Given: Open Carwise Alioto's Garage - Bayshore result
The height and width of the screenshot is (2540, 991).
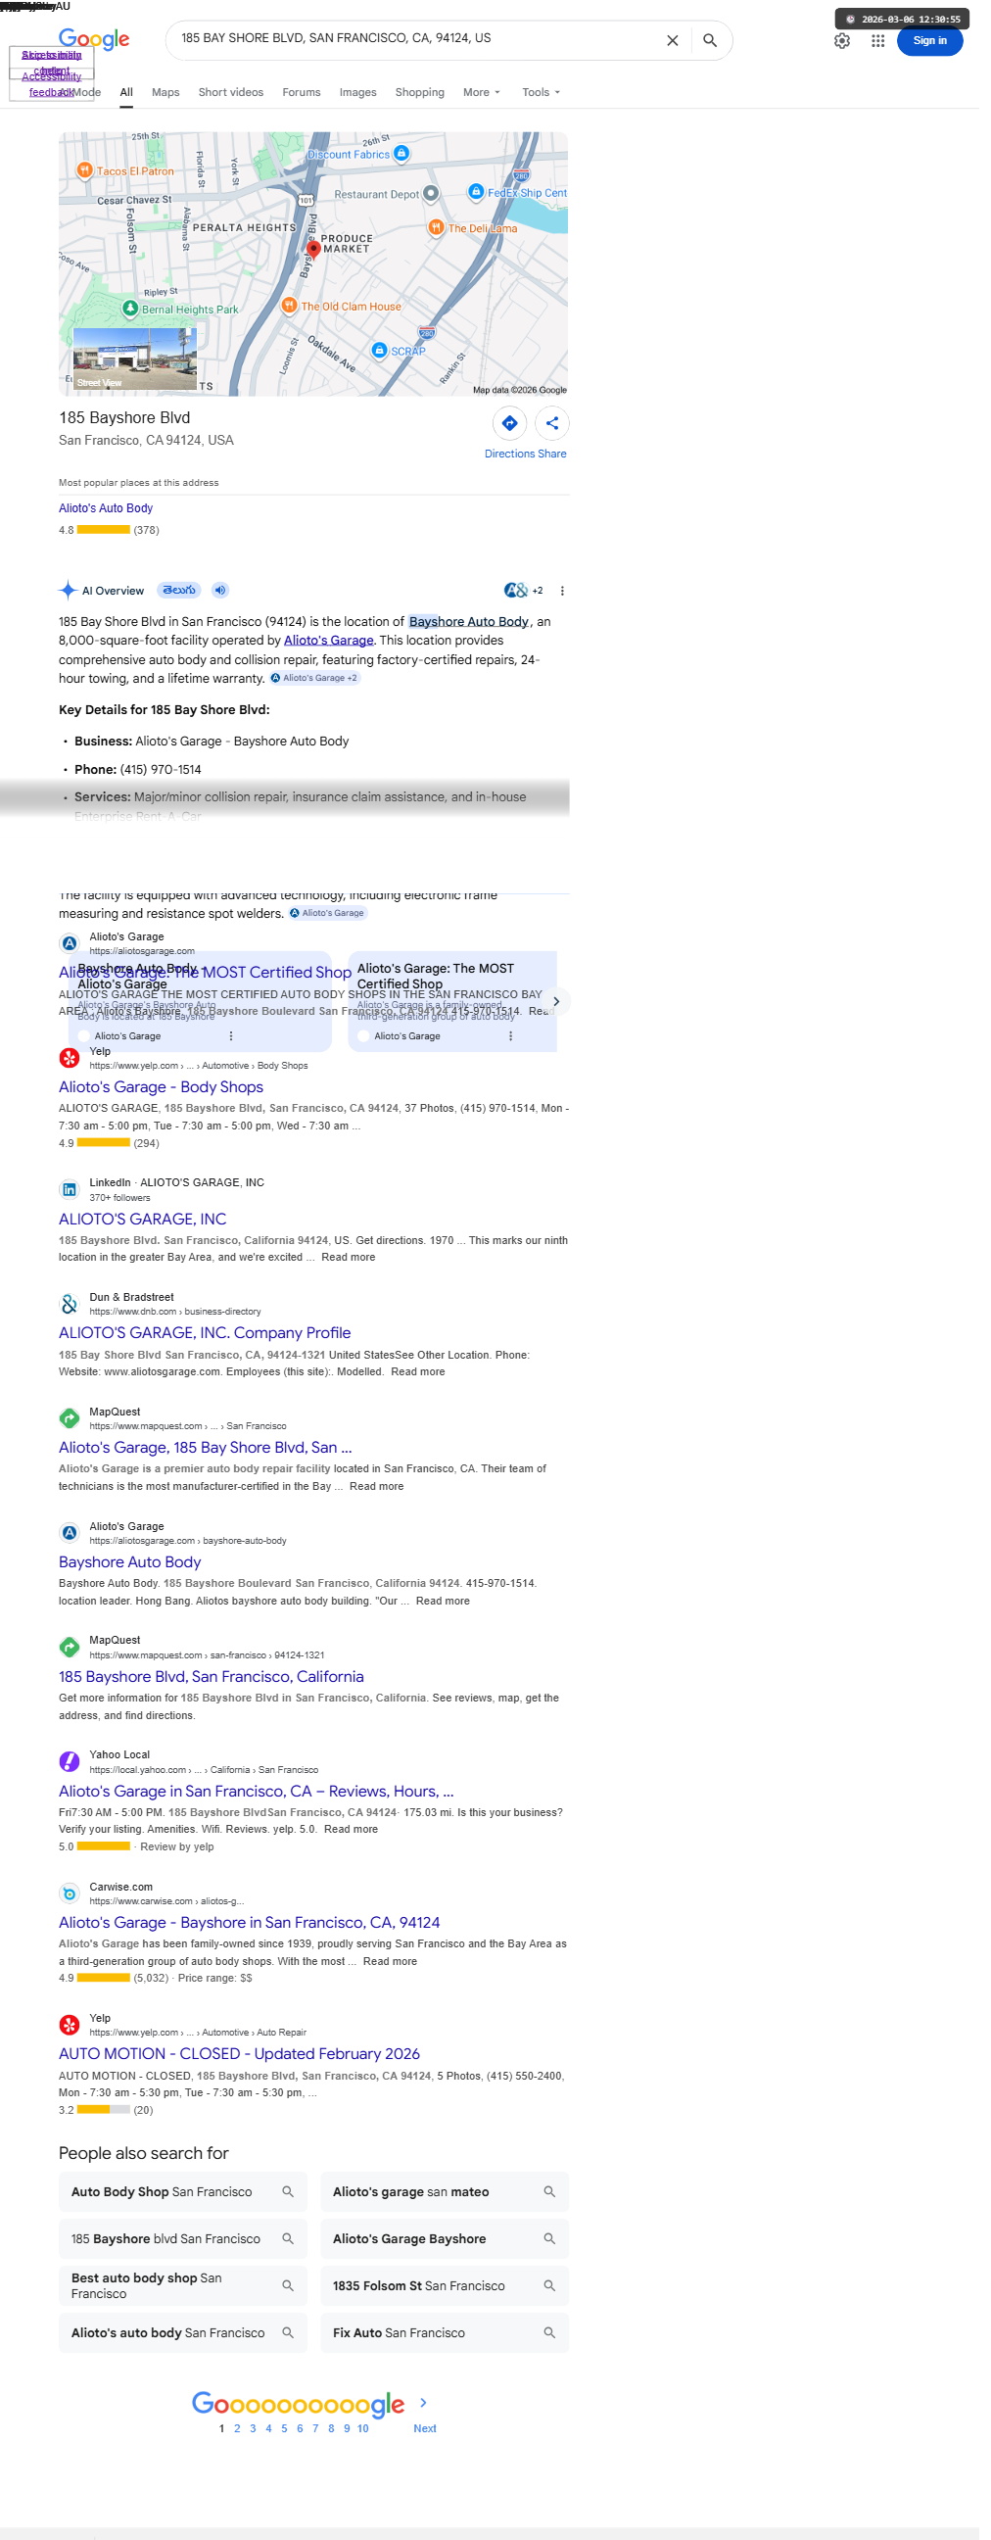Looking at the screenshot, I should pyautogui.click(x=250, y=1922).
